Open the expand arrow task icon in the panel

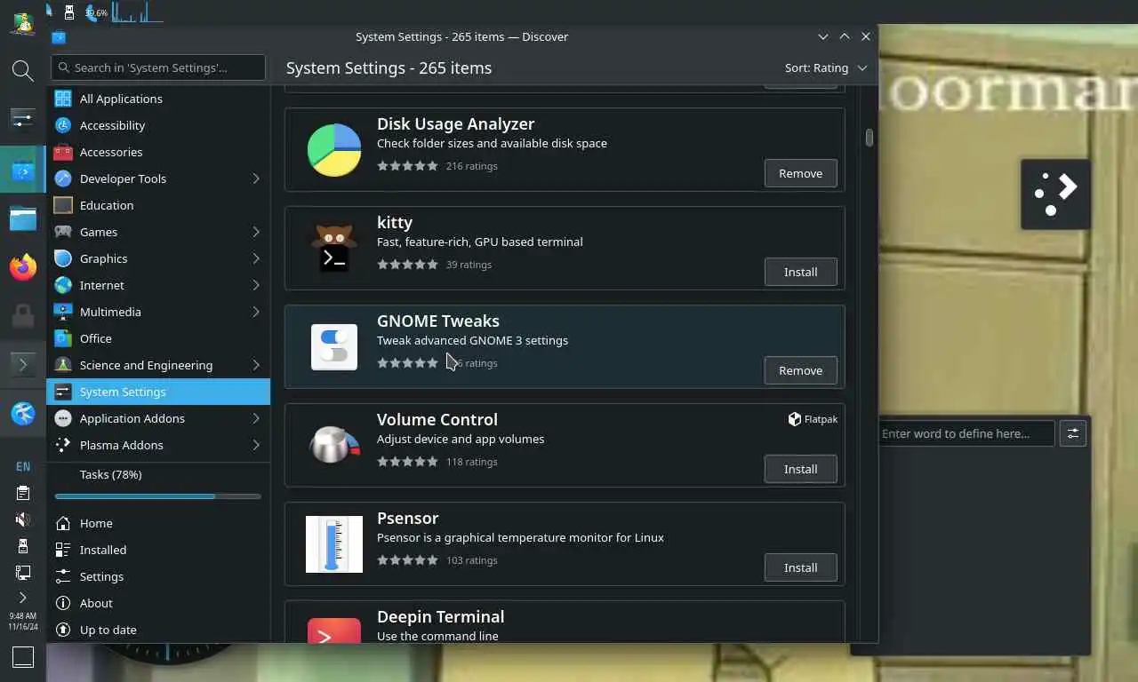pyautogui.click(x=23, y=364)
